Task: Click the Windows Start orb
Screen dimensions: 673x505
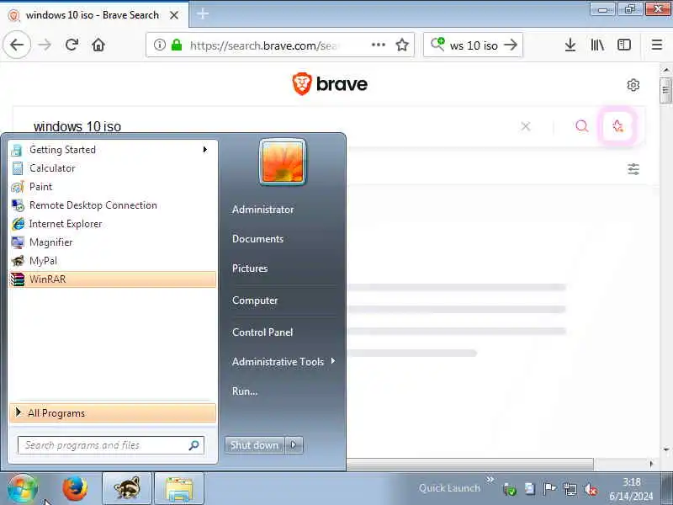Action: click(x=22, y=489)
